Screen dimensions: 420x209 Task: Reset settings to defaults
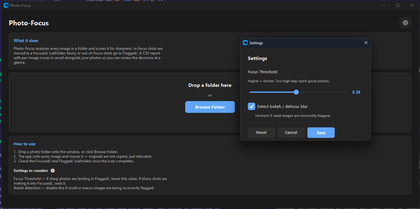pos(261,133)
